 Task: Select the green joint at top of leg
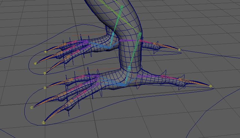tap(122, 7)
